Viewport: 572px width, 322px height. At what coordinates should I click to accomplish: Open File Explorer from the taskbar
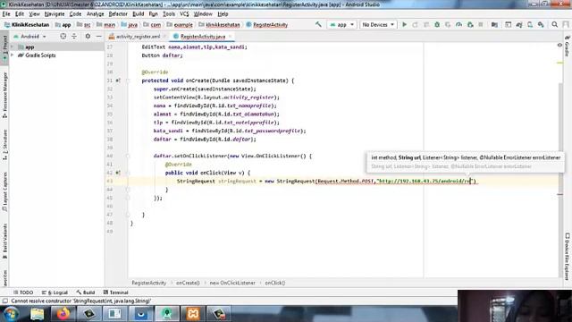click(x=38, y=314)
